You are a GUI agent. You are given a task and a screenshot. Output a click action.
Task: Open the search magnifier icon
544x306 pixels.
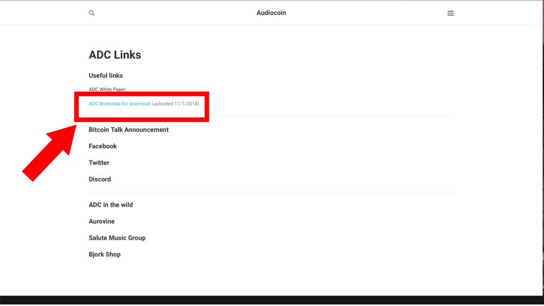(x=91, y=13)
